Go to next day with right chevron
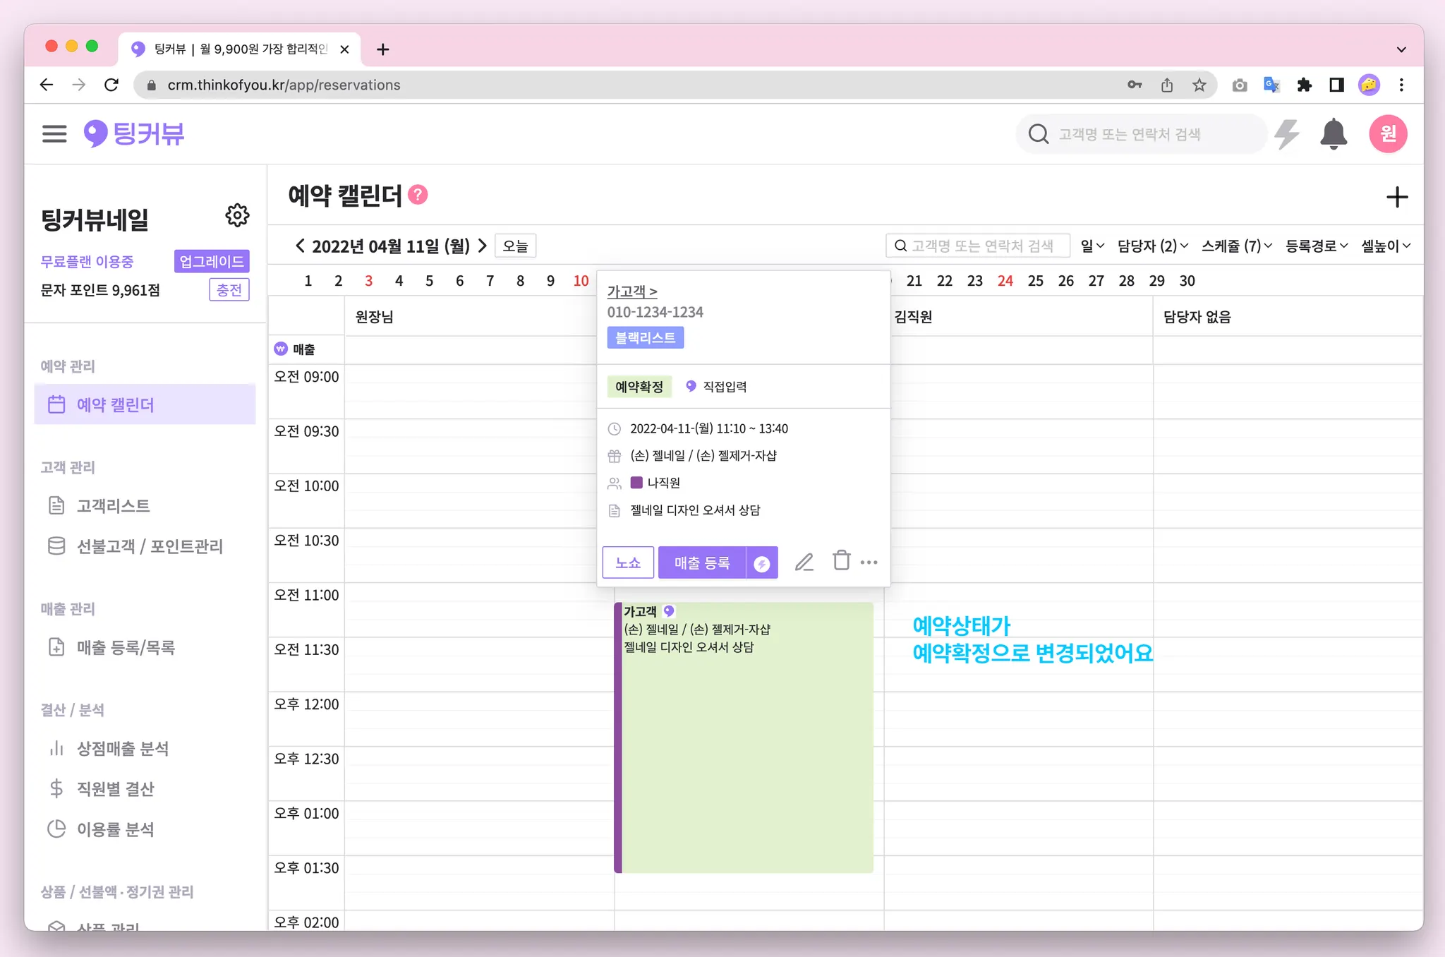This screenshot has height=957, width=1445. pos(483,246)
